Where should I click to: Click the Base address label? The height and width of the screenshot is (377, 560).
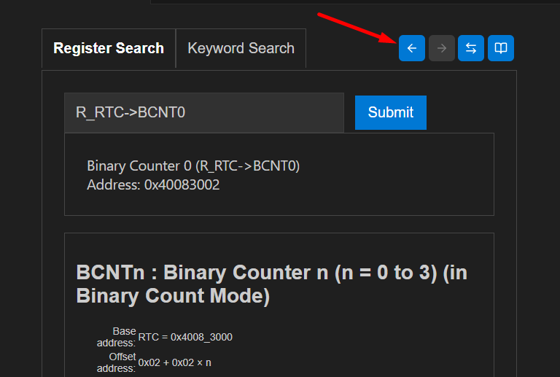tap(115, 337)
